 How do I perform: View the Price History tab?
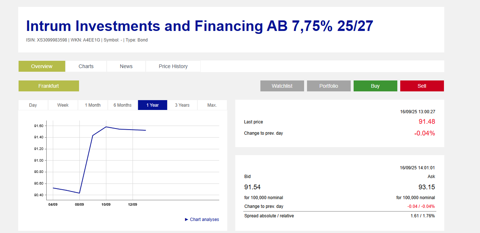173,66
